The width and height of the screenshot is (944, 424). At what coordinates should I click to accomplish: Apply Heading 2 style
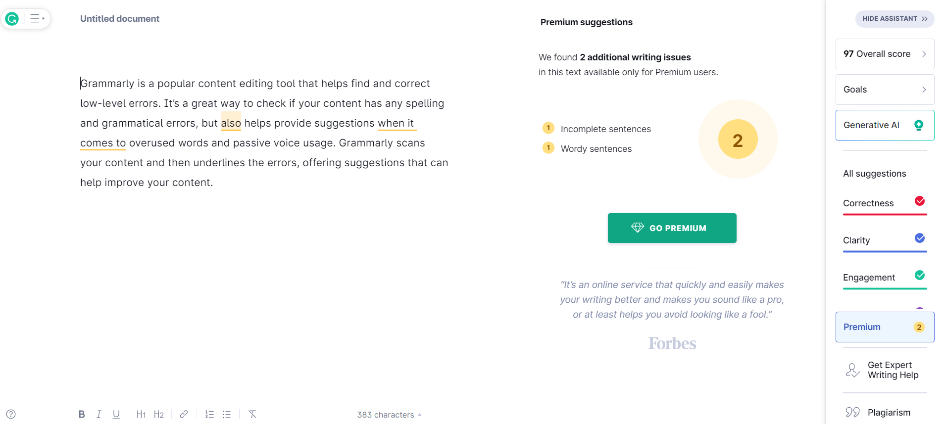(159, 414)
